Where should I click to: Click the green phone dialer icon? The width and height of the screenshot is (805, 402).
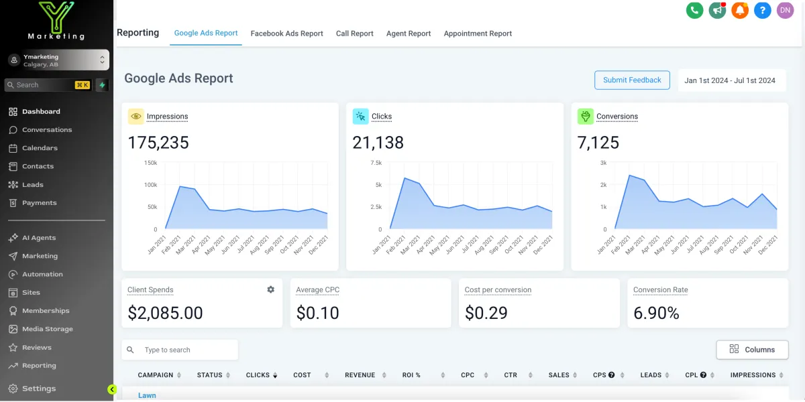tap(694, 10)
